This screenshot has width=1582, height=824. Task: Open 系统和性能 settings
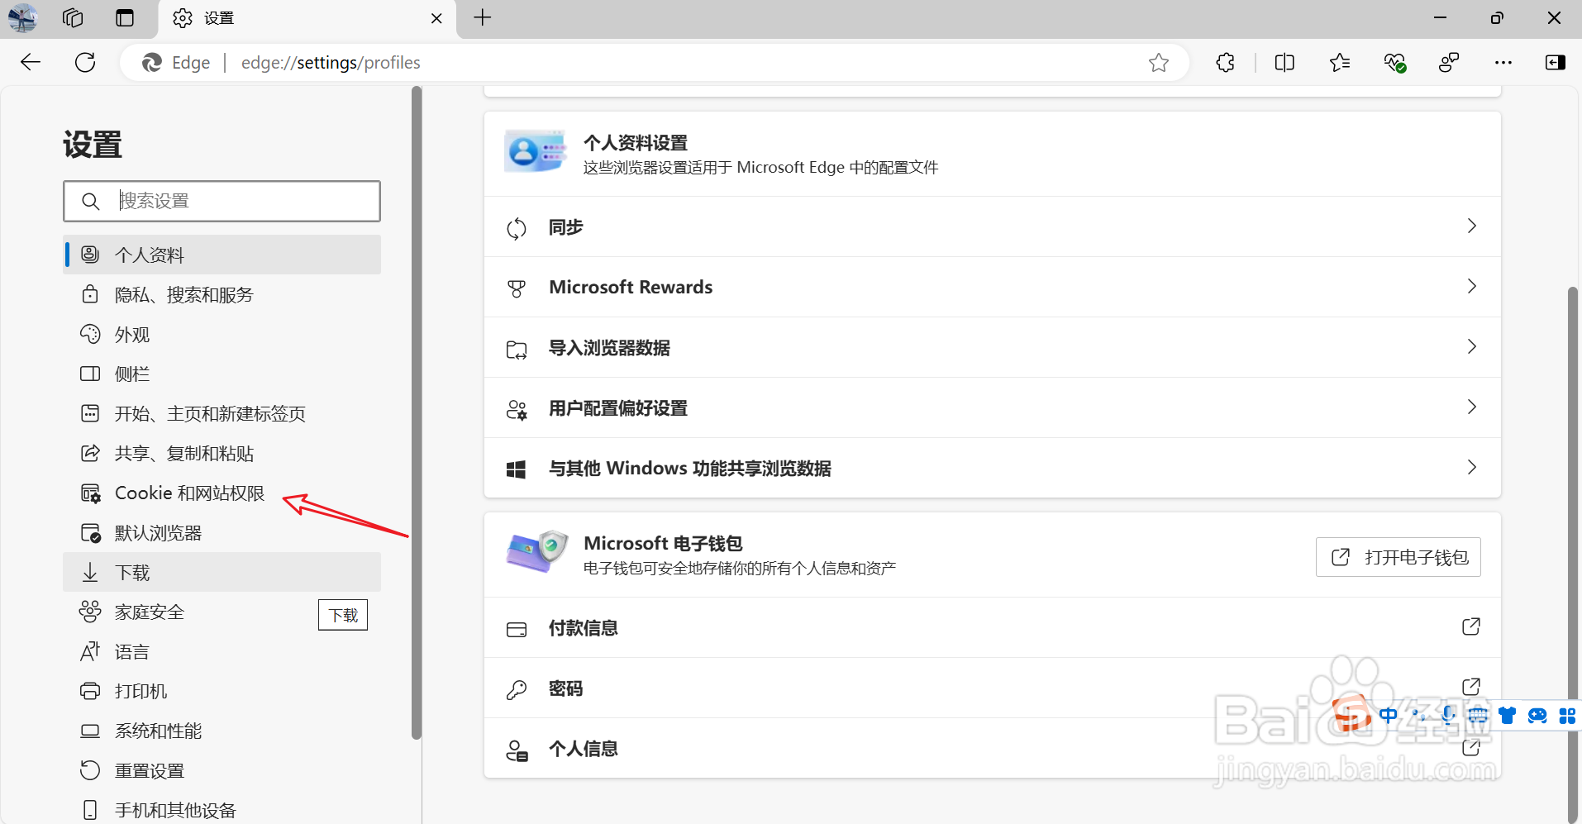[222, 731]
